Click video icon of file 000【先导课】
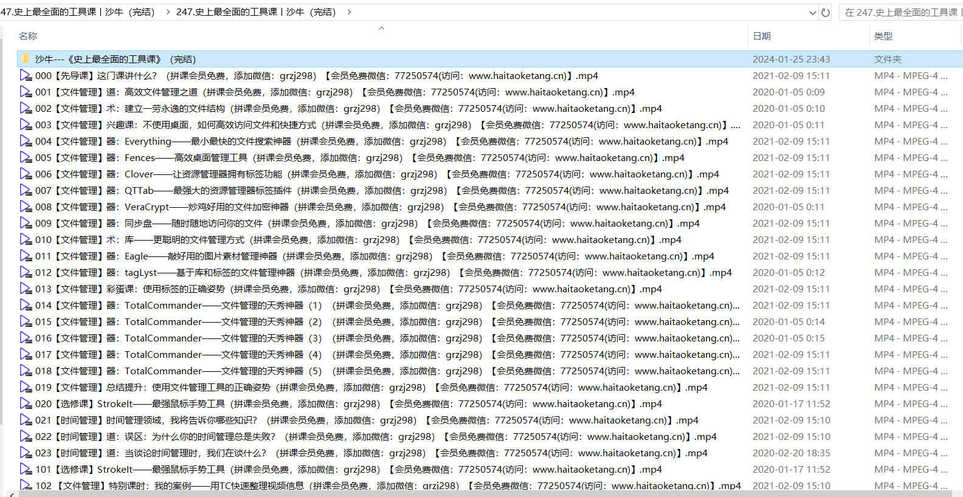The height and width of the screenshot is (497, 963). click(x=26, y=75)
